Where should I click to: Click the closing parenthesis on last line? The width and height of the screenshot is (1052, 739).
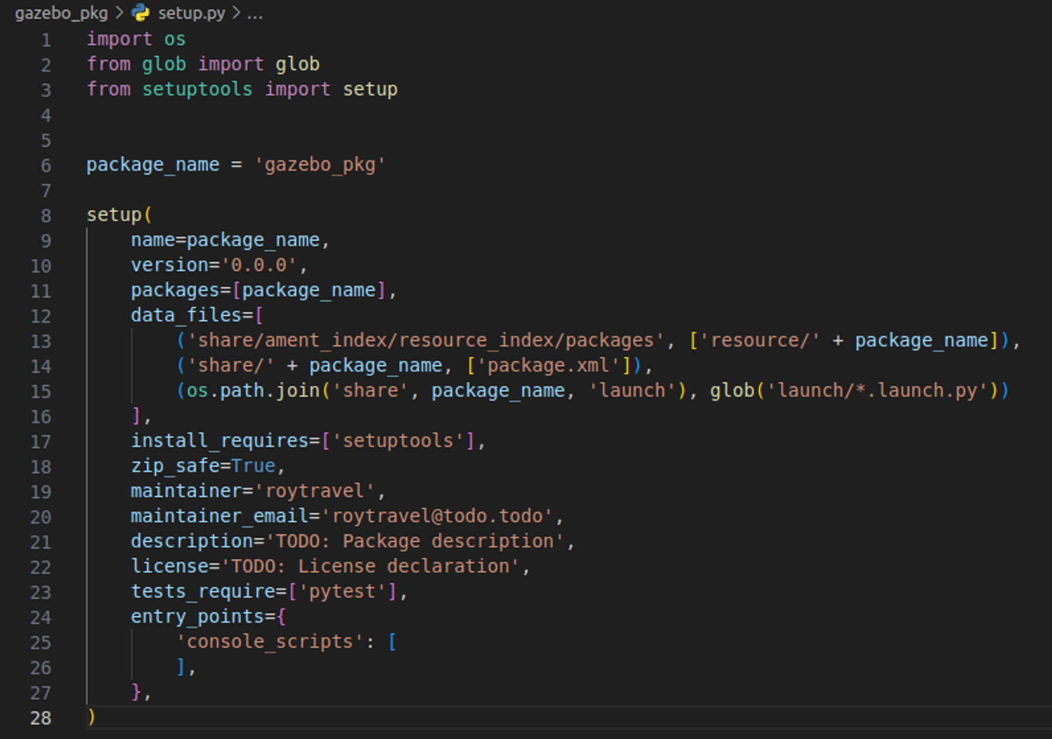pos(92,717)
